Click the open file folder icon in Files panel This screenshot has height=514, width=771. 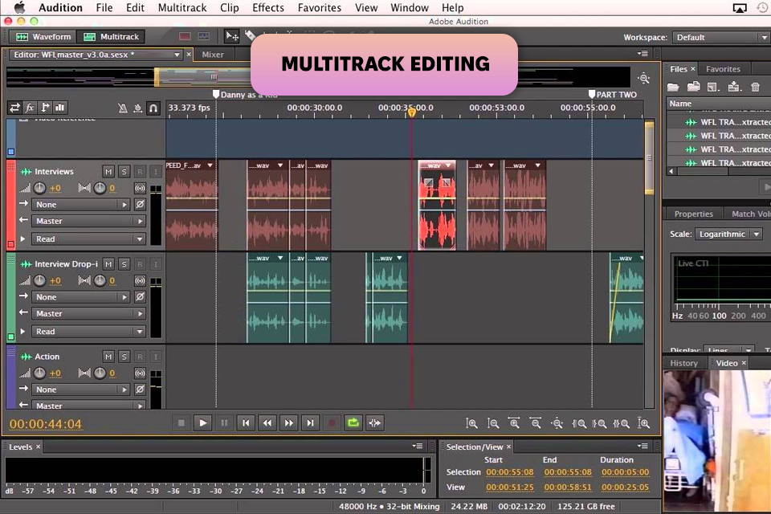tap(673, 87)
